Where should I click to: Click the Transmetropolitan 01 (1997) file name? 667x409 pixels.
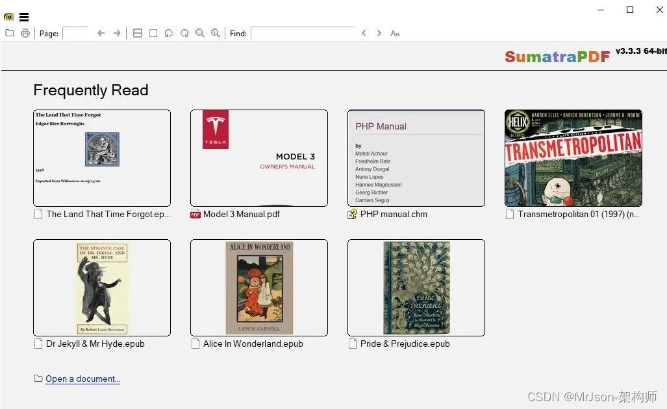coord(579,214)
